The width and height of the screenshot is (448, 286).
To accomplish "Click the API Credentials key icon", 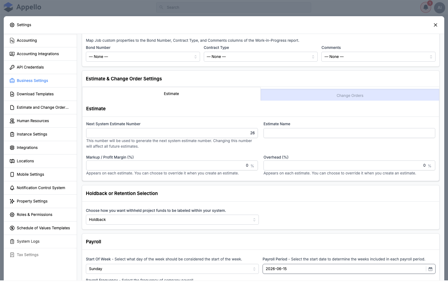I will pyautogui.click(x=12, y=67).
